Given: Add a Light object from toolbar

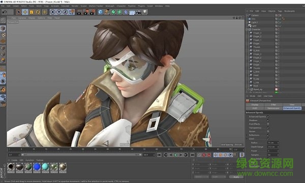Looking at the screenshot, I should 145,12.
